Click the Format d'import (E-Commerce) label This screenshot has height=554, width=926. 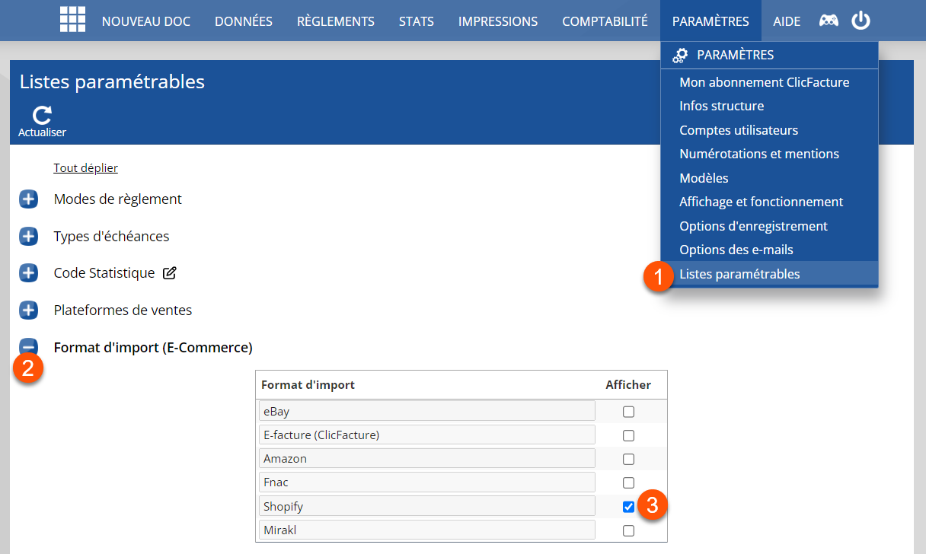153,348
